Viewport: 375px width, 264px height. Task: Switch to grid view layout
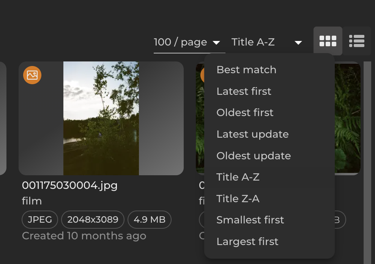[328, 41]
